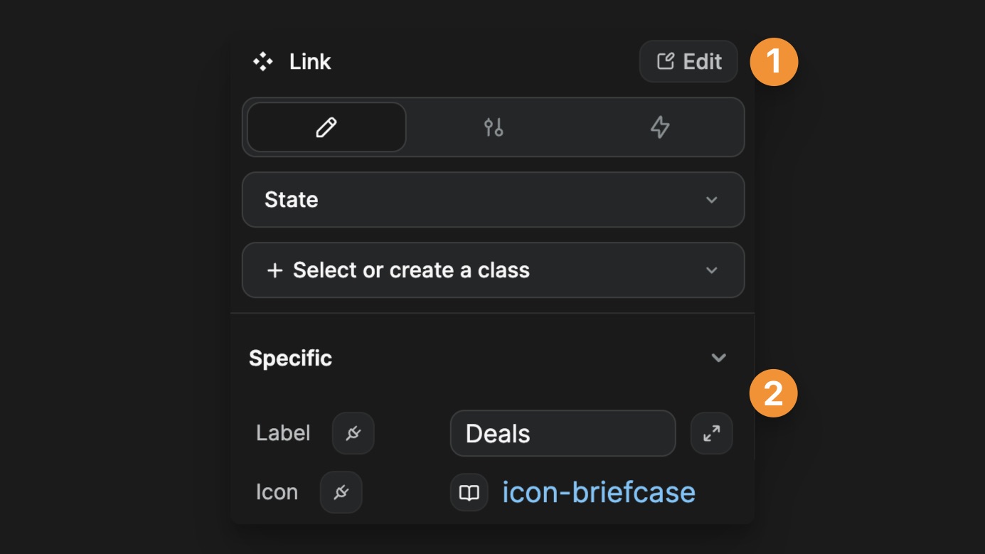This screenshot has width=985, height=554.
Task: Click inside the Deals label input field
Action: pyautogui.click(x=562, y=433)
